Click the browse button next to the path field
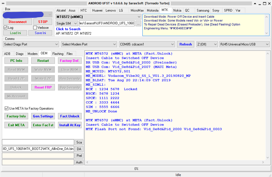 (138, 24)
